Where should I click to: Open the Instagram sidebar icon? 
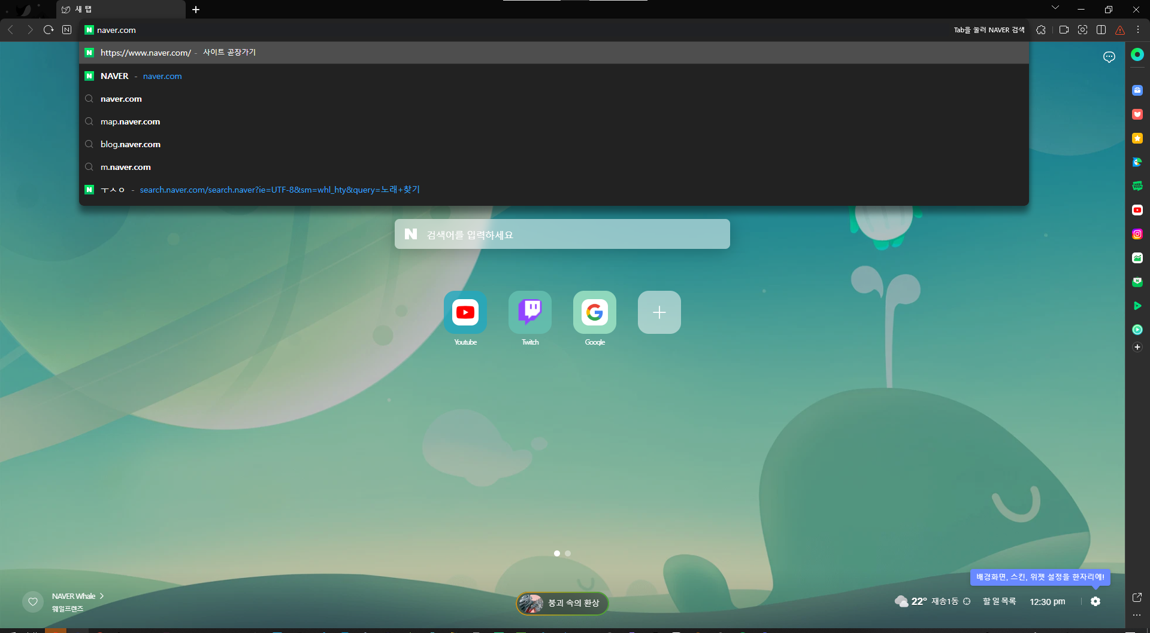(x=1137, y=234)
